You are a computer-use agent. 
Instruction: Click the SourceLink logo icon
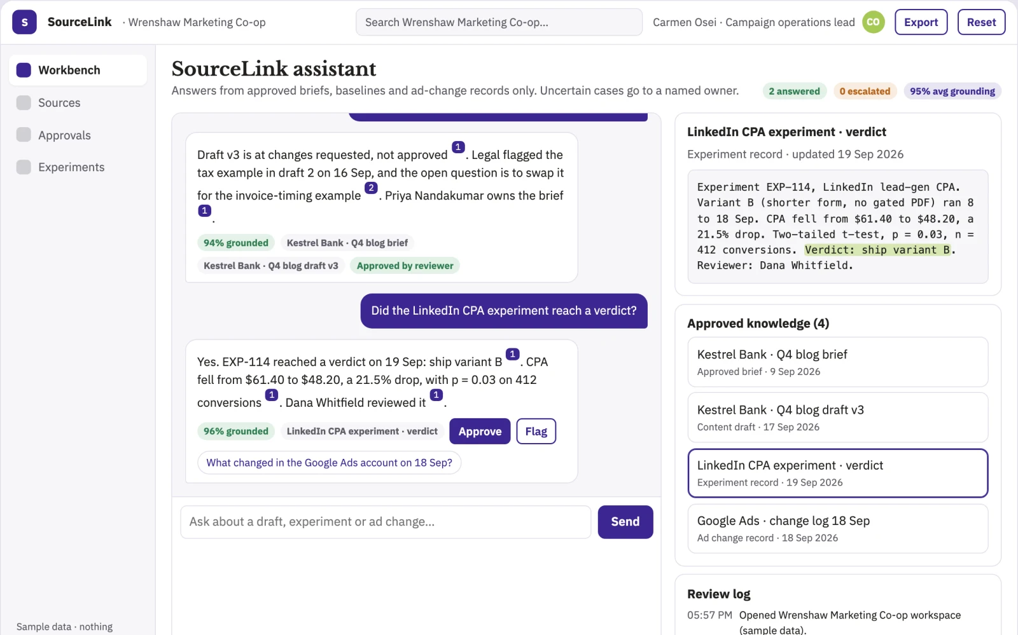[24, 22]
